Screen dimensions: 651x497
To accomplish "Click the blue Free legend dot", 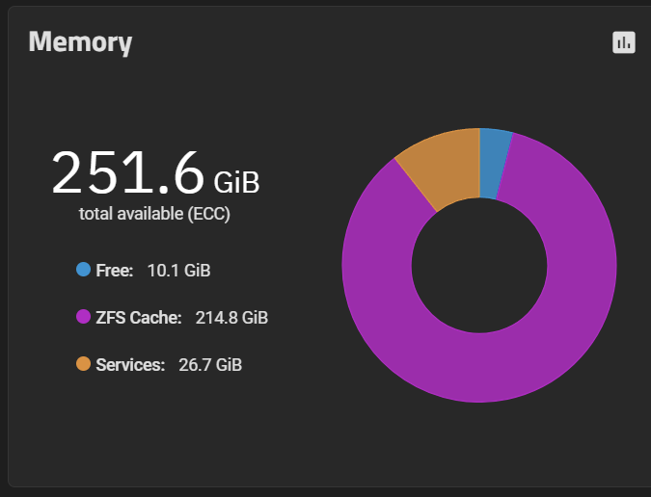I will 84,270.
